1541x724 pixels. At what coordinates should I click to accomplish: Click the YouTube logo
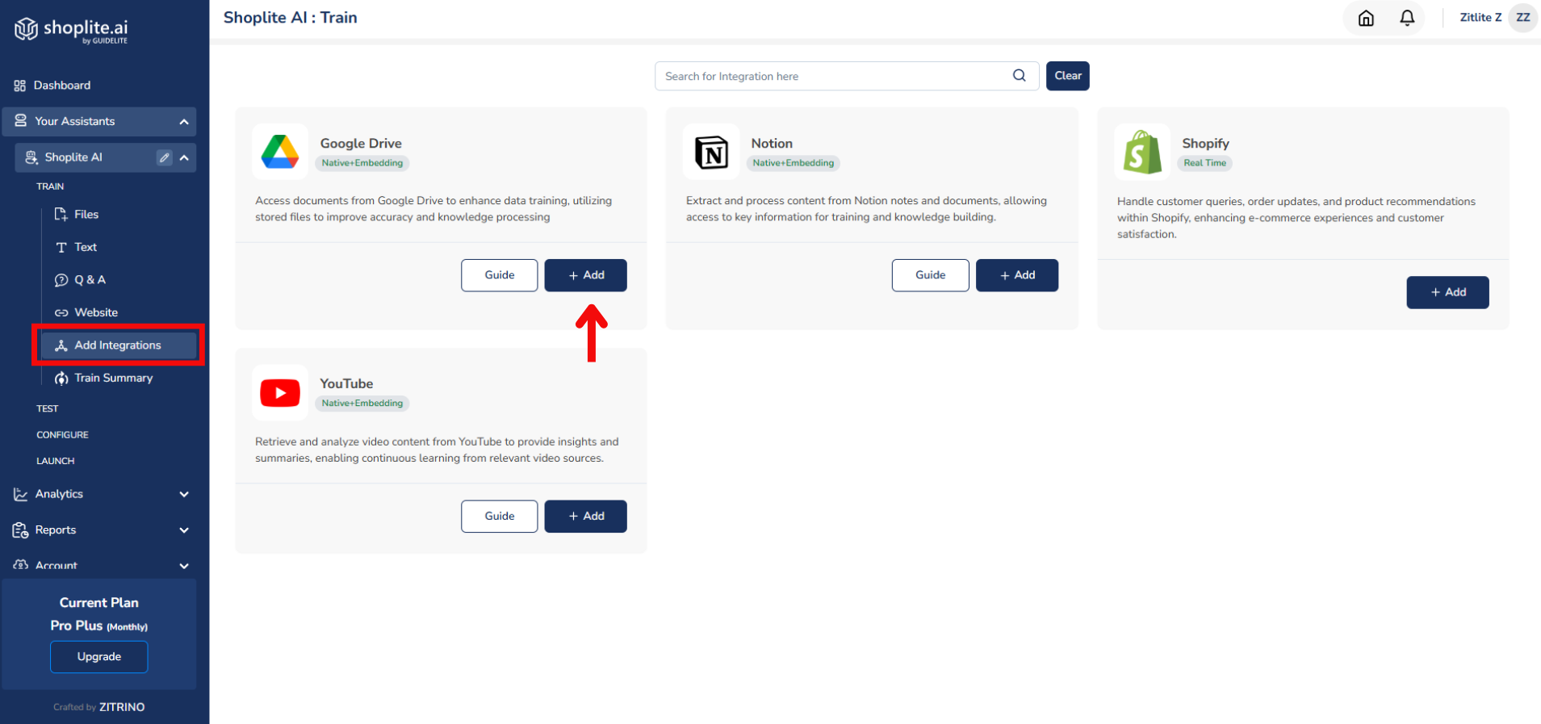coord(280,393)
